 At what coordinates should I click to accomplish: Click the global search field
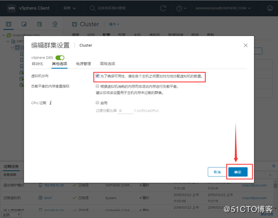tap(112, 9)
